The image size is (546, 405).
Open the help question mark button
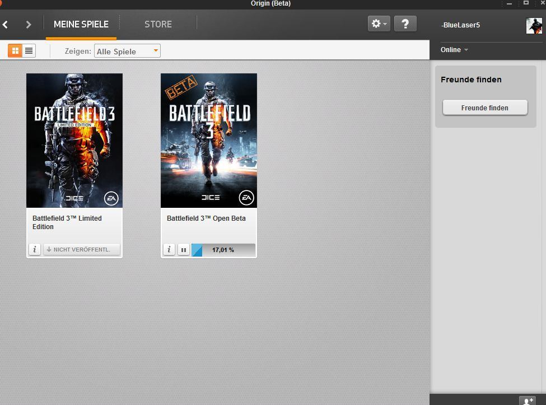tap(405, 24)
